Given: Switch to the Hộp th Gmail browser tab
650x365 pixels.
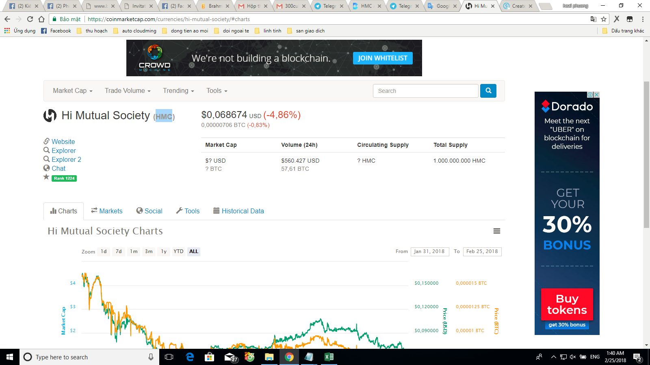Looking at the screenshot, I should [253, 6].
